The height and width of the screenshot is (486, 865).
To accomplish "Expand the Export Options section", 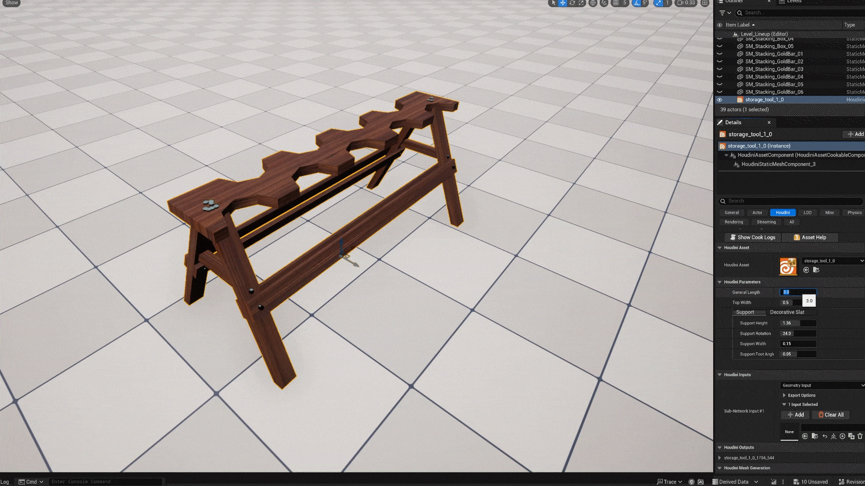I will (784, 395).
